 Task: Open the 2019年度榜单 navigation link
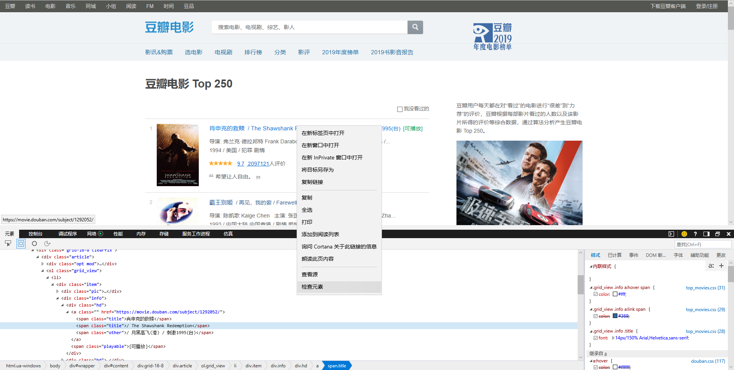pos(340,52)
